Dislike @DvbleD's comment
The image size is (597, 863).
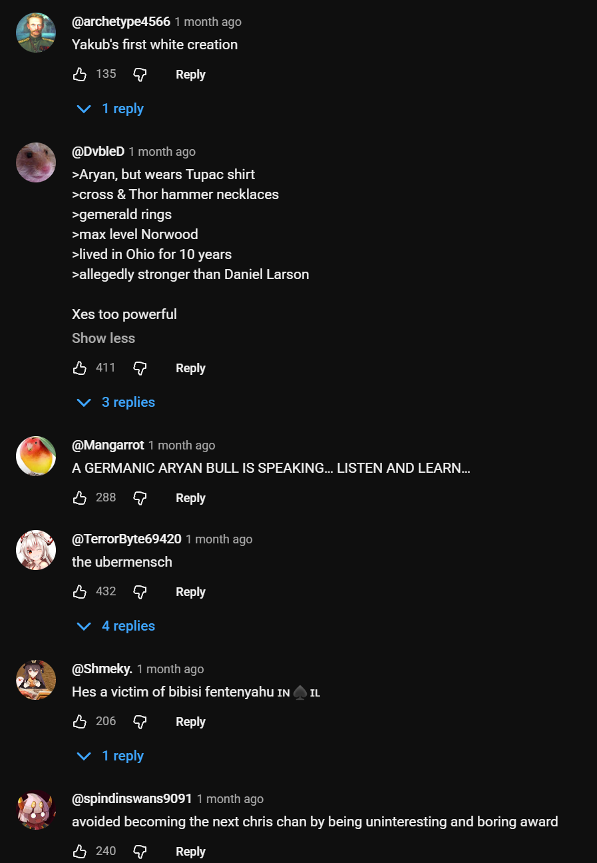tap(140, 368)
